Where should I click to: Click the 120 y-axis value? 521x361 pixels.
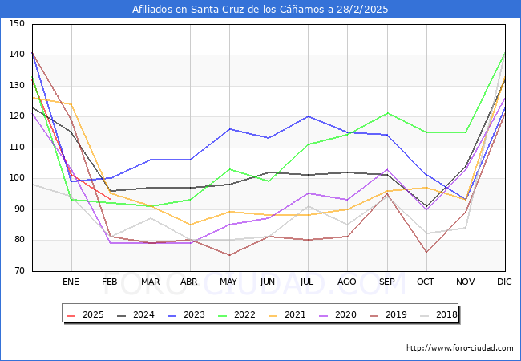[17, 116]
